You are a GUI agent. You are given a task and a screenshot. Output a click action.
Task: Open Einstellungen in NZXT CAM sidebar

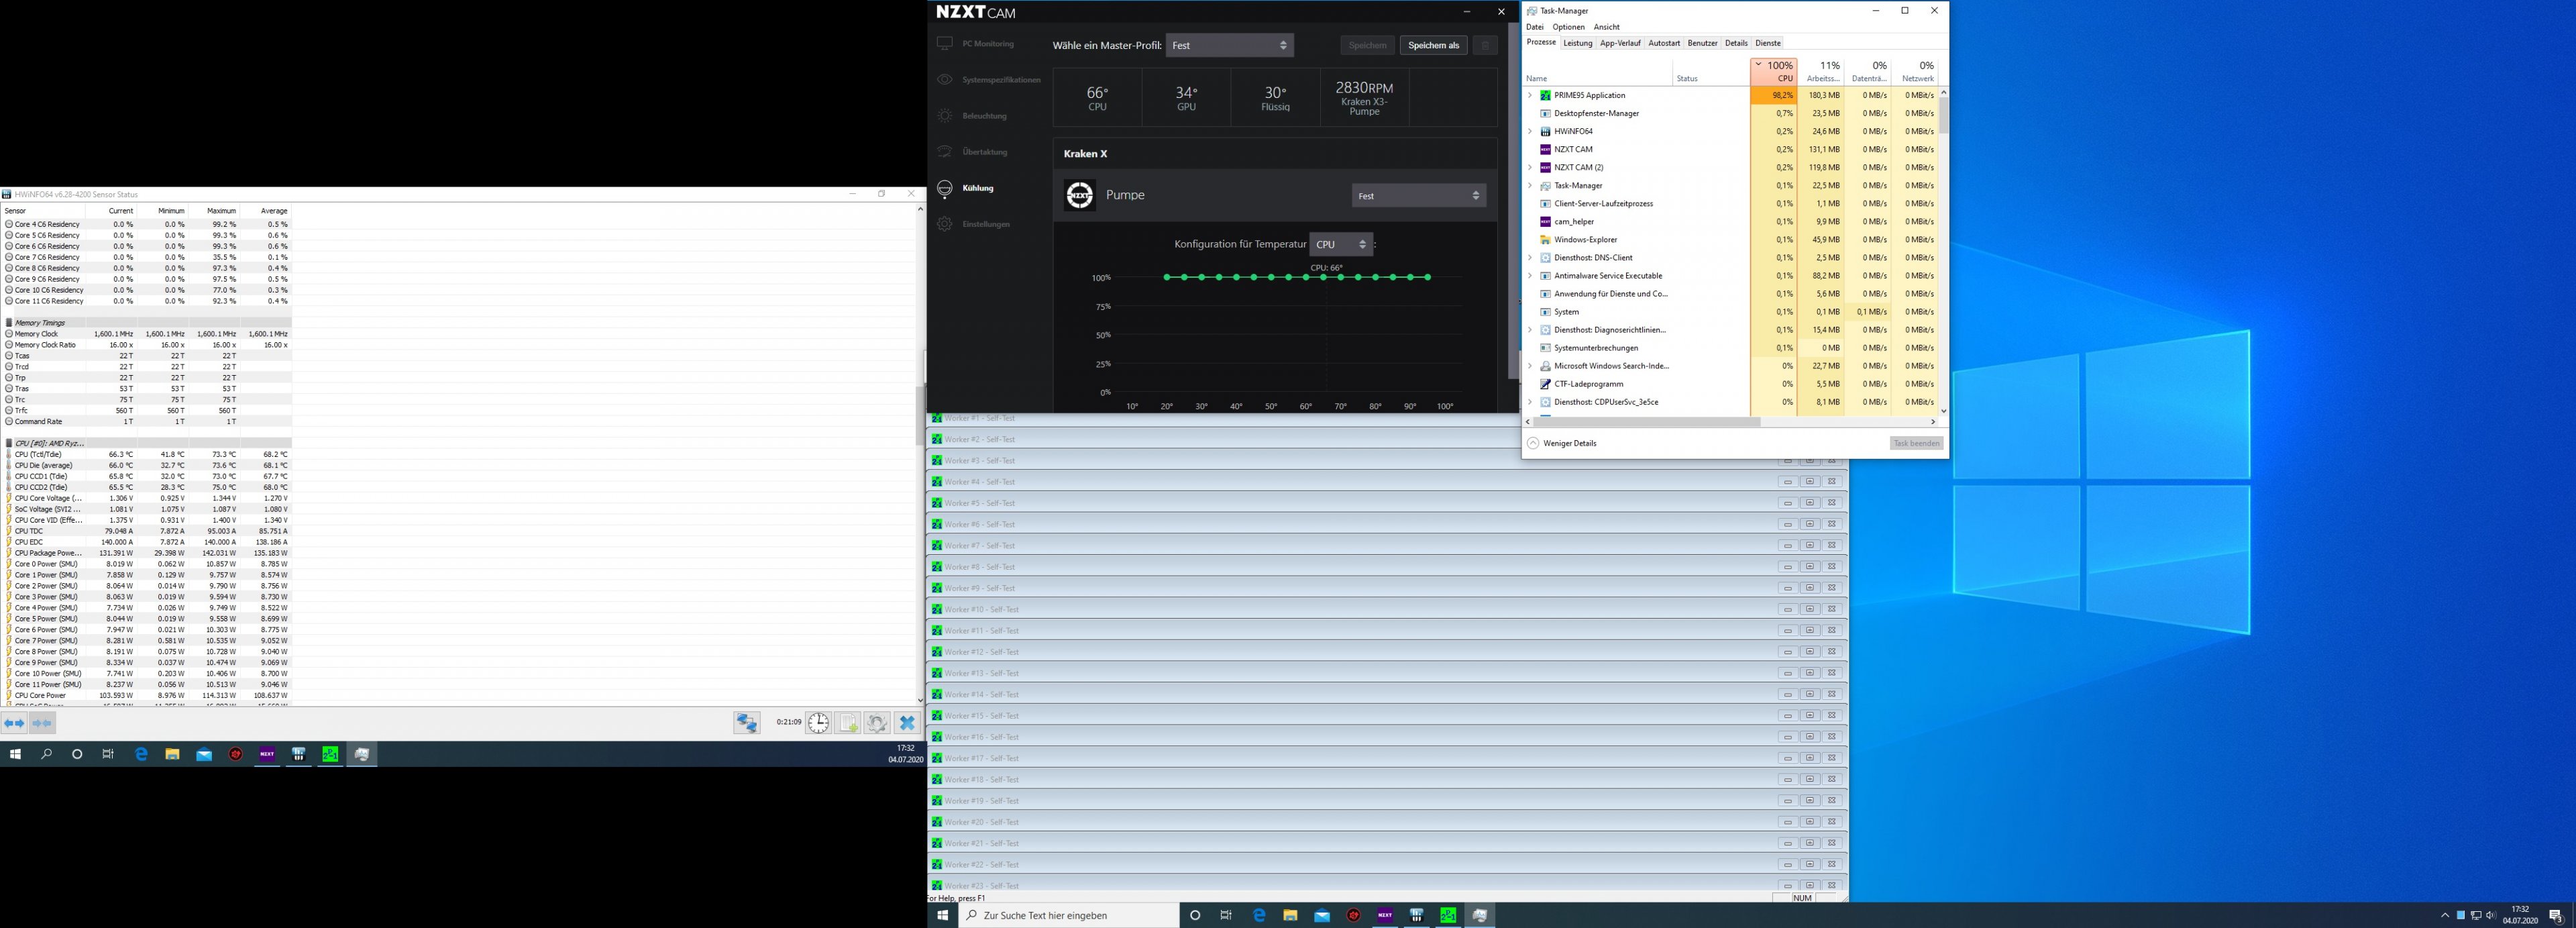[x=986, y=224]
